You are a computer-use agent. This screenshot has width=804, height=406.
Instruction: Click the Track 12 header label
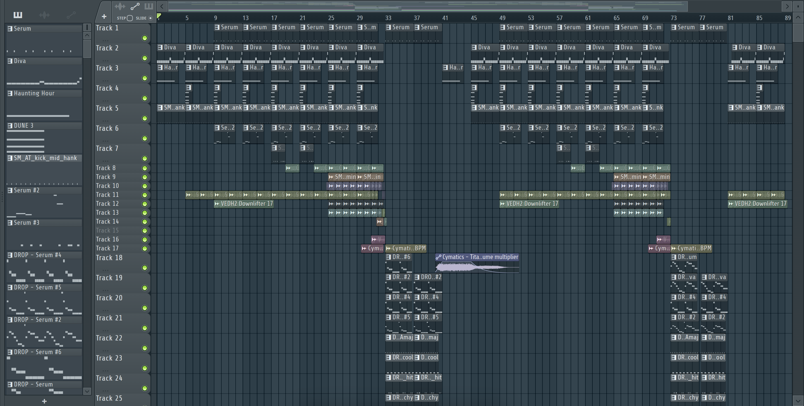[107, 204]
